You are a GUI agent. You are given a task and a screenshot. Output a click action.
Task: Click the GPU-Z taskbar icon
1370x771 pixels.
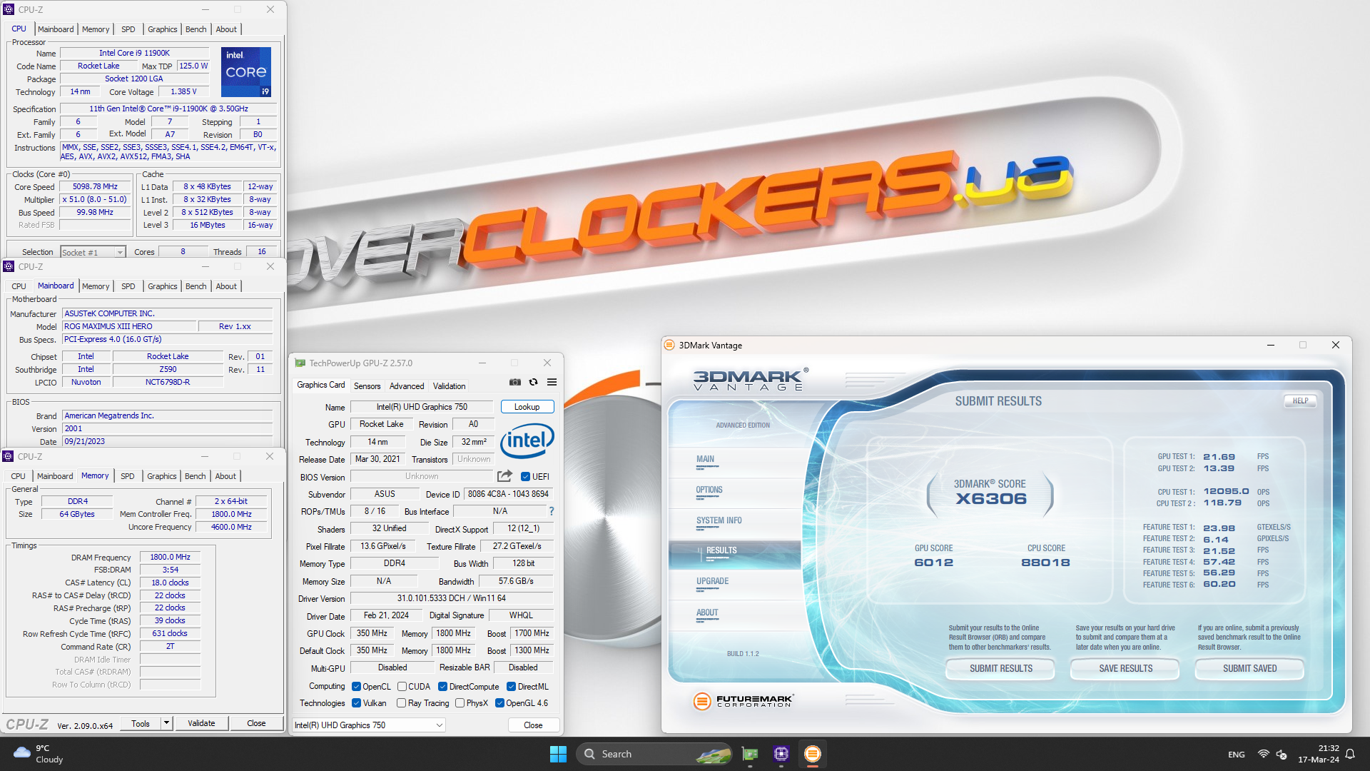(750, 754)
